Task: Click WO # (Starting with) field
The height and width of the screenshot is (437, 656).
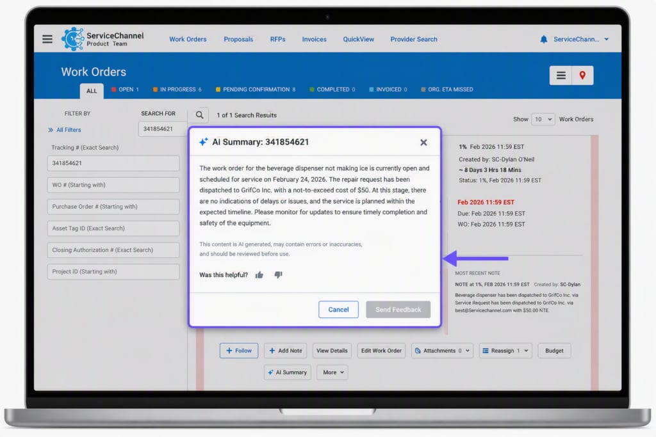Action: pos(113,185)
